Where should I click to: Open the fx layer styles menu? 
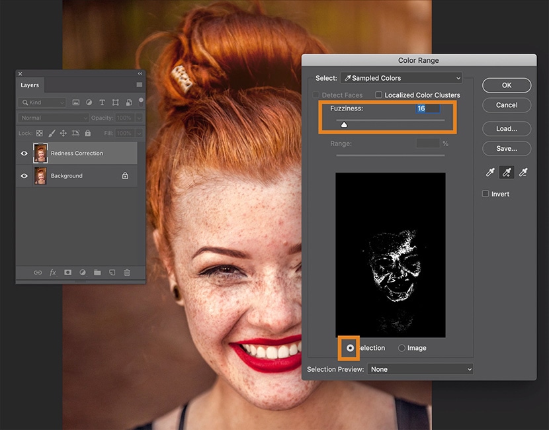(x=53, y=273)
